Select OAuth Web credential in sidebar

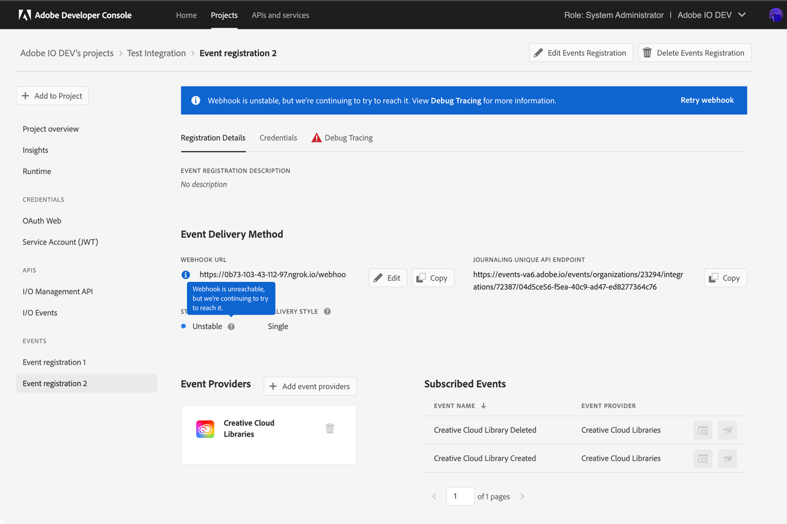point(42,221)
